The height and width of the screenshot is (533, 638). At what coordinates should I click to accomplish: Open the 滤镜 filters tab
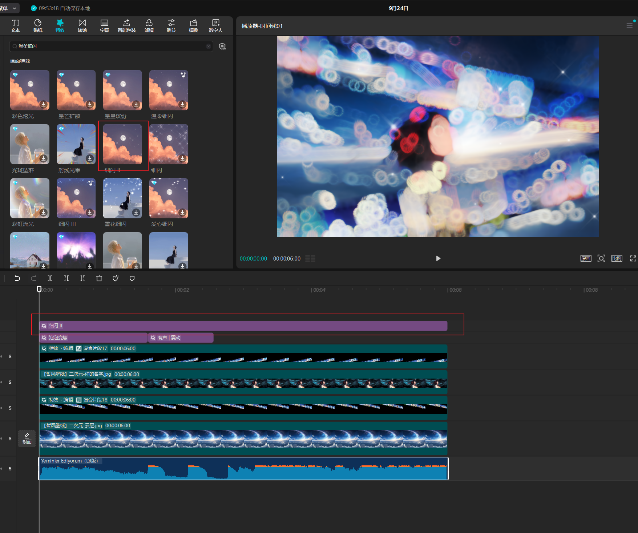(x=149, y=26)
